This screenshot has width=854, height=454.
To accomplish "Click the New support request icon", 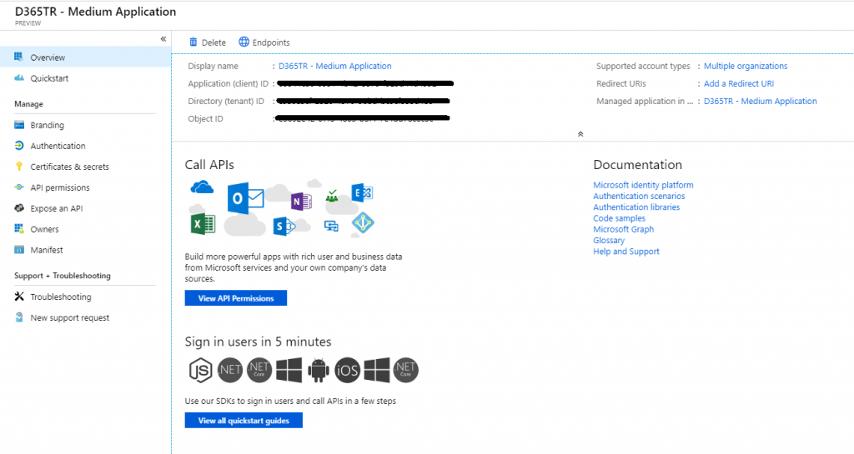I will [19, 317].
